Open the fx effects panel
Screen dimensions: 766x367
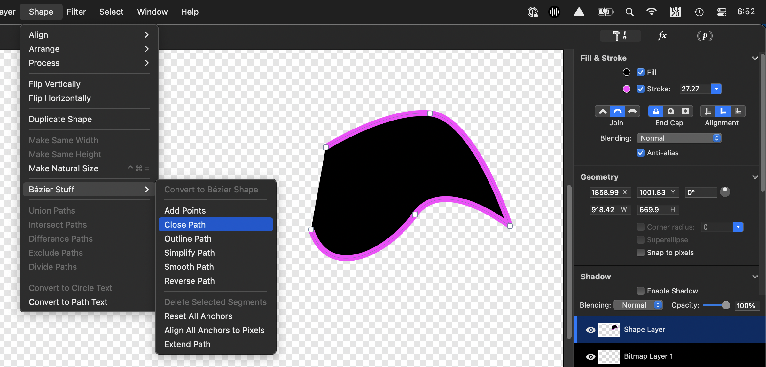point(662,35)
